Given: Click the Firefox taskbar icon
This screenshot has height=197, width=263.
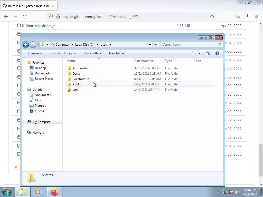Looking at the screenshot, I should coord(55,192).
